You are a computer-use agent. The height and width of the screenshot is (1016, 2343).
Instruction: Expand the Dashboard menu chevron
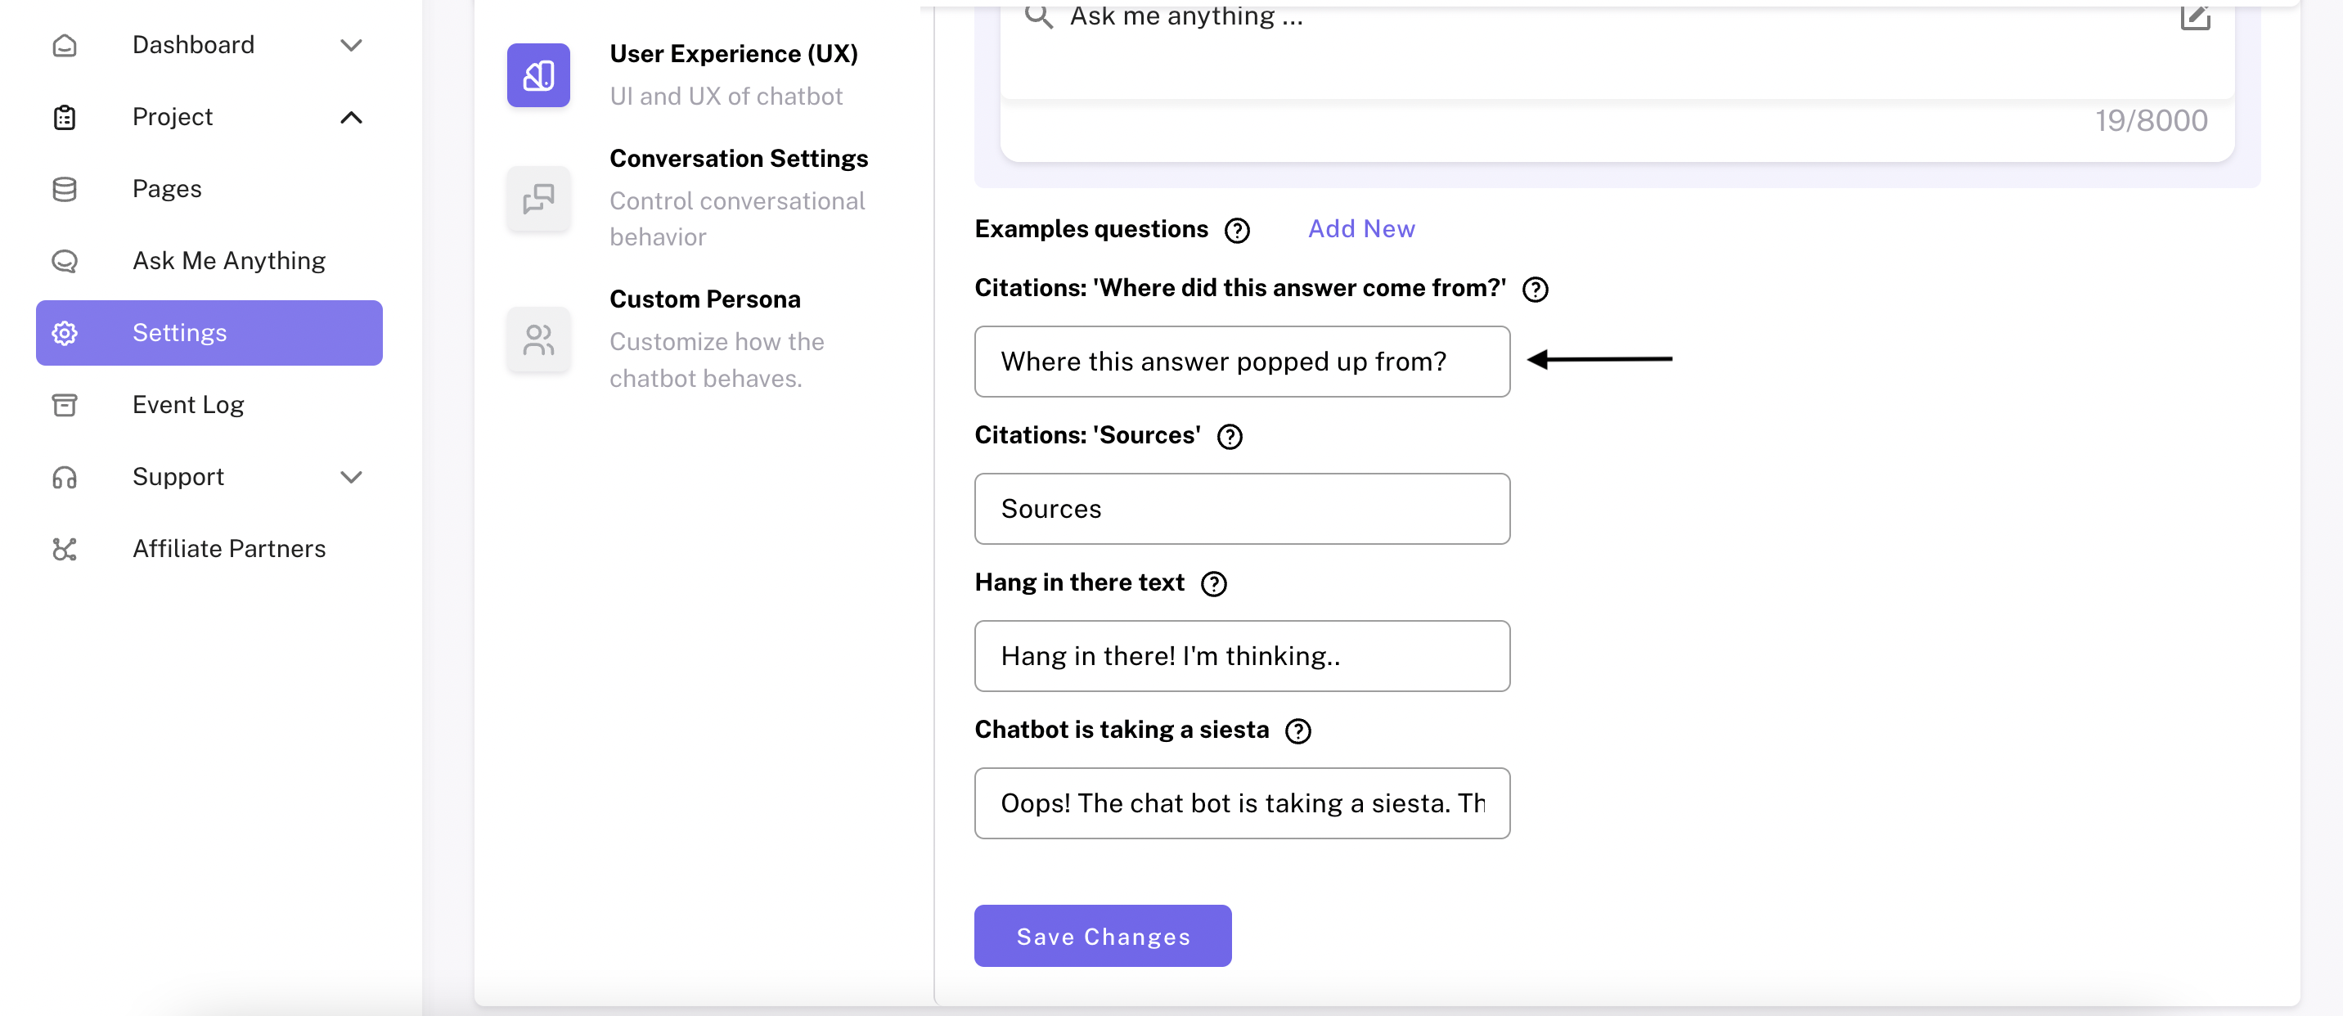[351, 44]
